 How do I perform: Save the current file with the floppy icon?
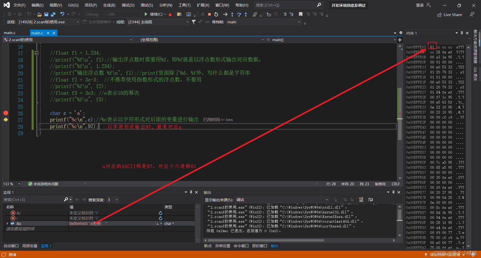(x=46, y=14)
